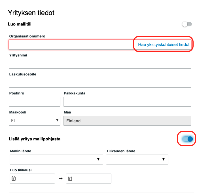Screen dimensions: 214x194
Task: Click the Maa field showing Finland
Action: point(127,121)
